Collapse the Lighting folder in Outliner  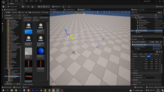coord(135,19)
